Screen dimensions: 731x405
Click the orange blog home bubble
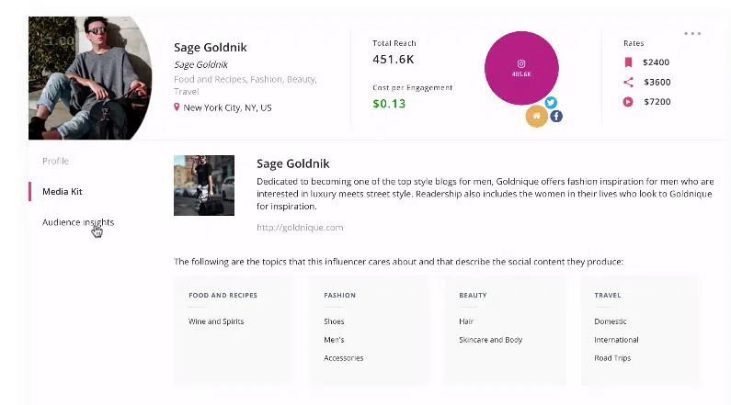click(x=537, y=116)
